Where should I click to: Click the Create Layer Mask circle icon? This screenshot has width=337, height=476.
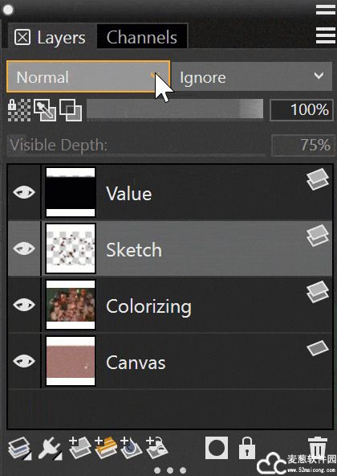coord(217,448)
